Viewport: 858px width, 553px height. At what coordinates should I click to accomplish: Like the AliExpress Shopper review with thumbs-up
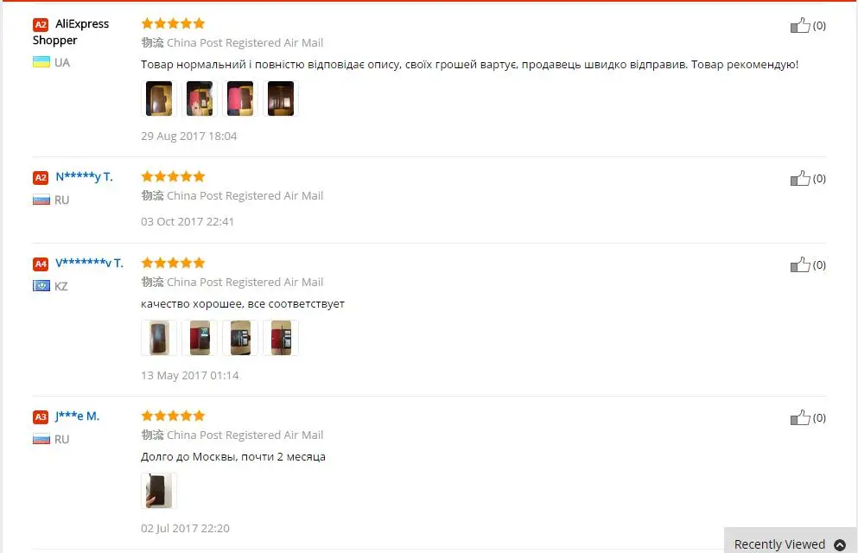[x=800, y=25]
